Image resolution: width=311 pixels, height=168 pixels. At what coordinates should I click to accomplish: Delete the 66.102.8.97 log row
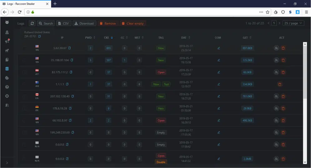point(283,121)
